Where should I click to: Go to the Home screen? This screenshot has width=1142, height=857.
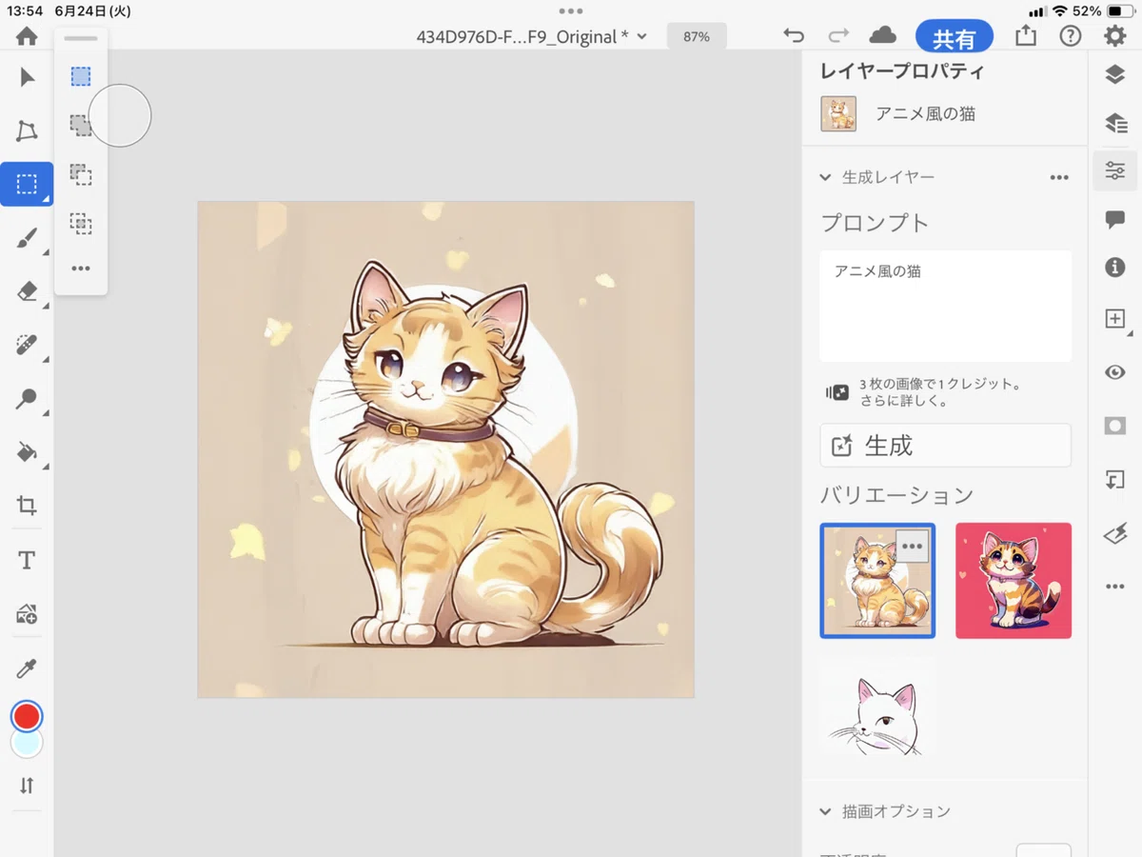click(27, 36)
